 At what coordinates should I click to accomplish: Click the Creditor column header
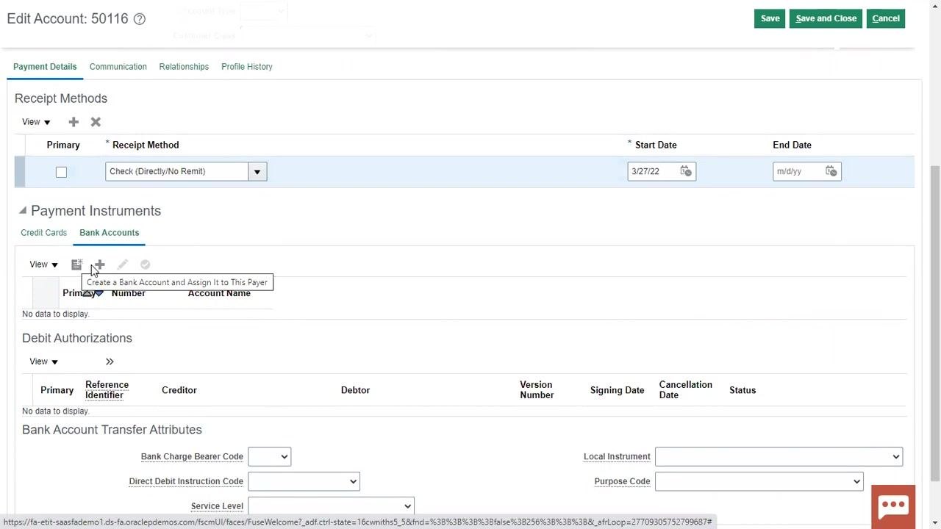[179, 390]
